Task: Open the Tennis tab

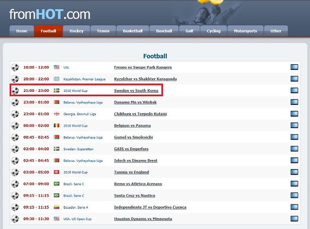Action: pos(103,31)
